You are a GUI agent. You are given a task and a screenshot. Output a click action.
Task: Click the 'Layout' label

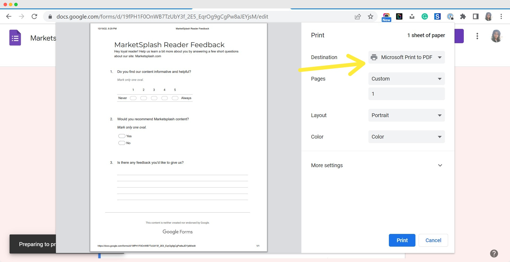pos(319,115)
